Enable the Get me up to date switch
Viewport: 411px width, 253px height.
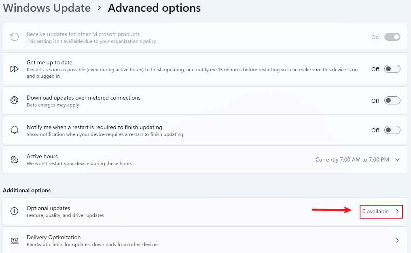click(392, 69)
